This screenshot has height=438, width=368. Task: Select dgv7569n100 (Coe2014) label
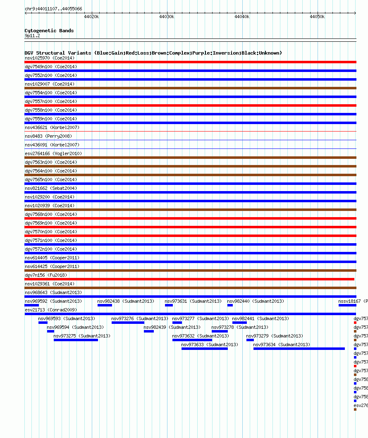[51, 223]
